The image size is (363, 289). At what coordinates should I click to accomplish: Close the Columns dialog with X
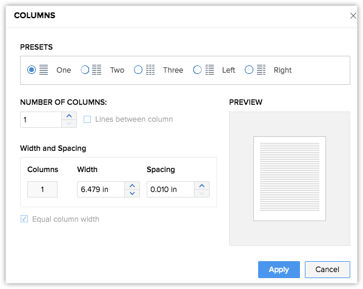[x=353, y=16]
